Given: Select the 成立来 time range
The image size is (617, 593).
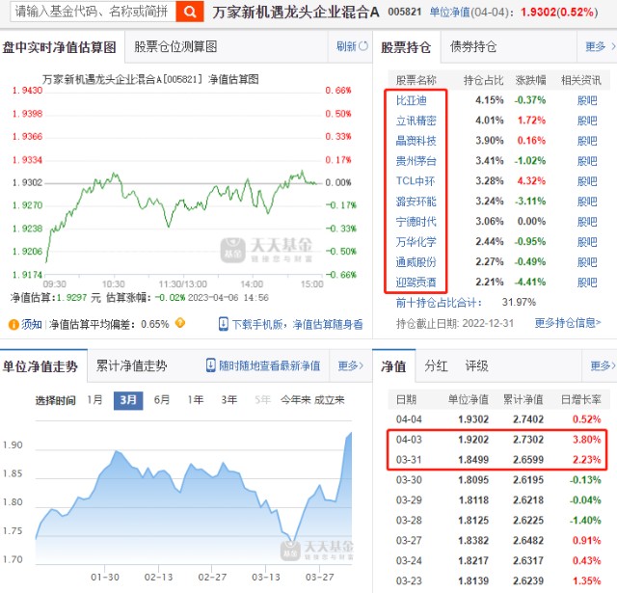Looking at the screenshot, I should point(329,400).
